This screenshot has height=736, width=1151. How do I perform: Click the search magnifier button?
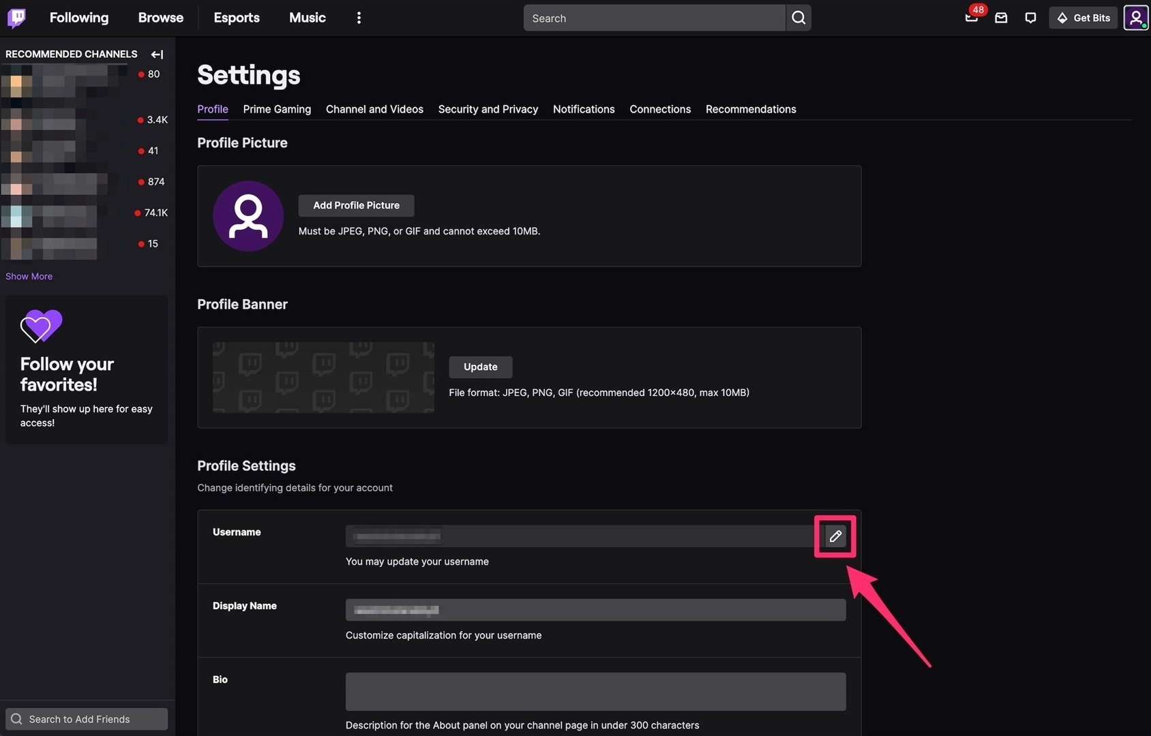click(798, 18)
